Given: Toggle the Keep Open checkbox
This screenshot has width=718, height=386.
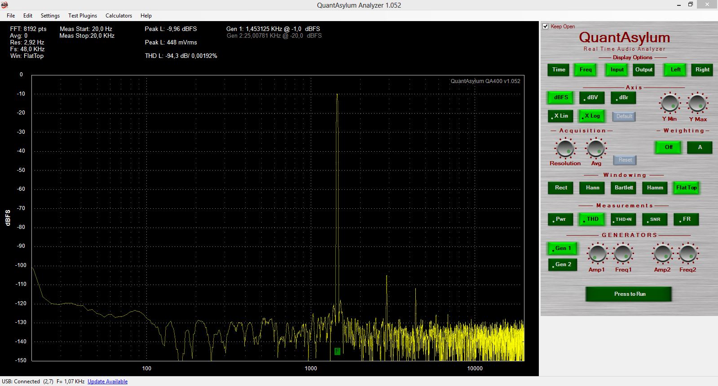Looking at the screenshot, I should (546, 26).
